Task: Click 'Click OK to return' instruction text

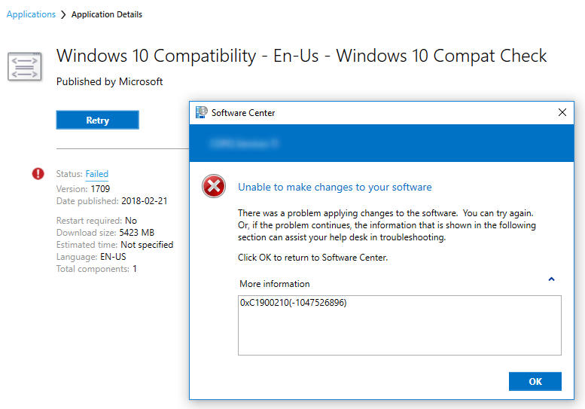Action: (x=312, y=258)
